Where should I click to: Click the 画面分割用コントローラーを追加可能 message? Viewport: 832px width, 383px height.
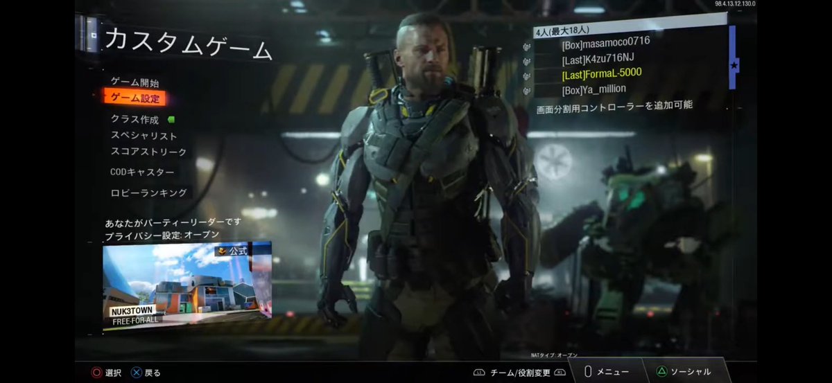point(614,107)
